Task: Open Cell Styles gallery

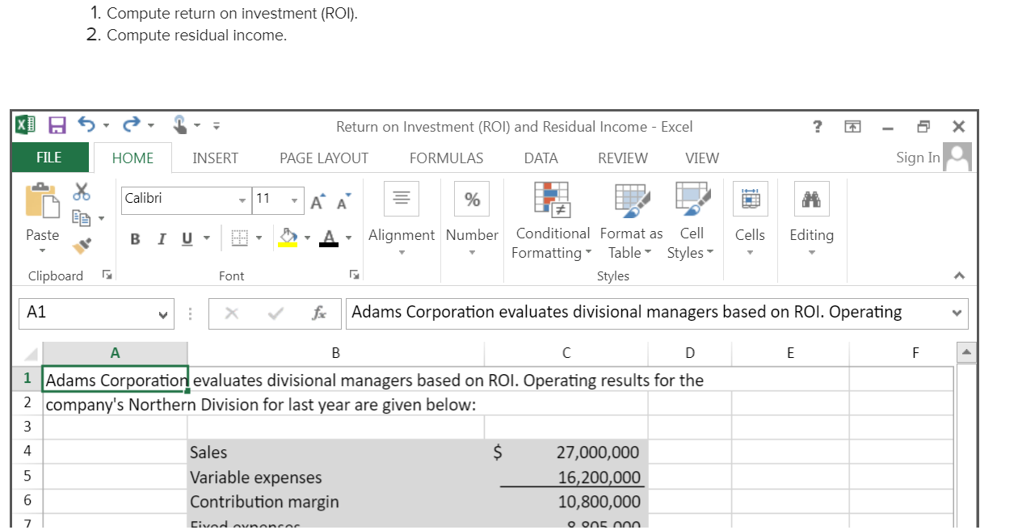Action: click(x=692, y=220)
